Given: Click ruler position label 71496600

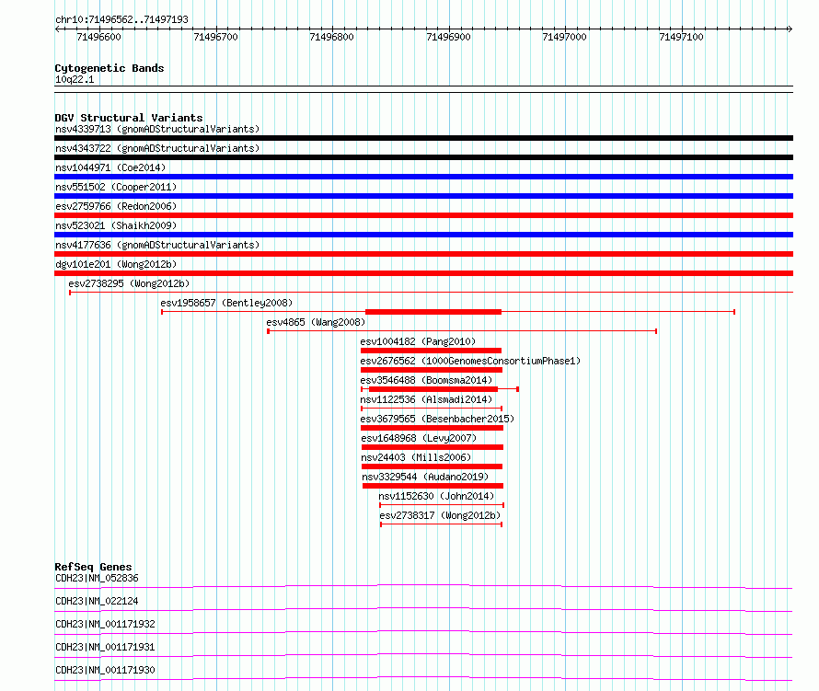Looking at the screenshot, I should click(x=98, y=37).
